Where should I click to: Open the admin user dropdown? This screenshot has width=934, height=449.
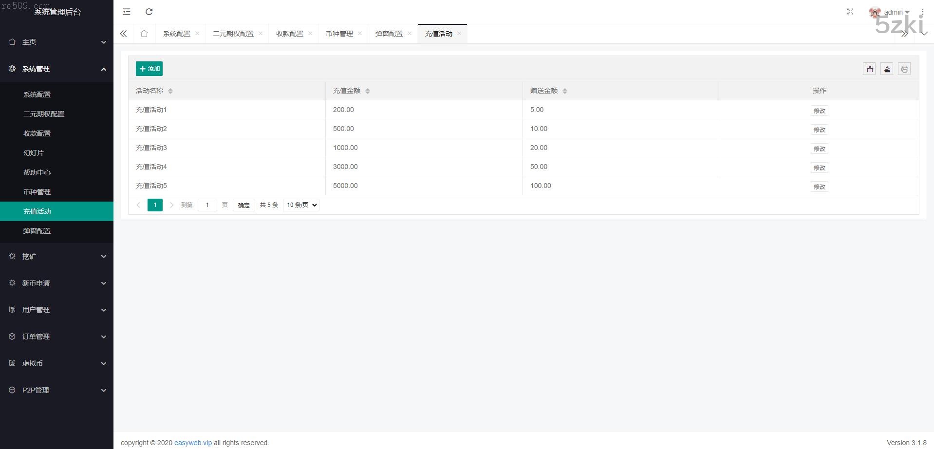(x=896, y=12)
